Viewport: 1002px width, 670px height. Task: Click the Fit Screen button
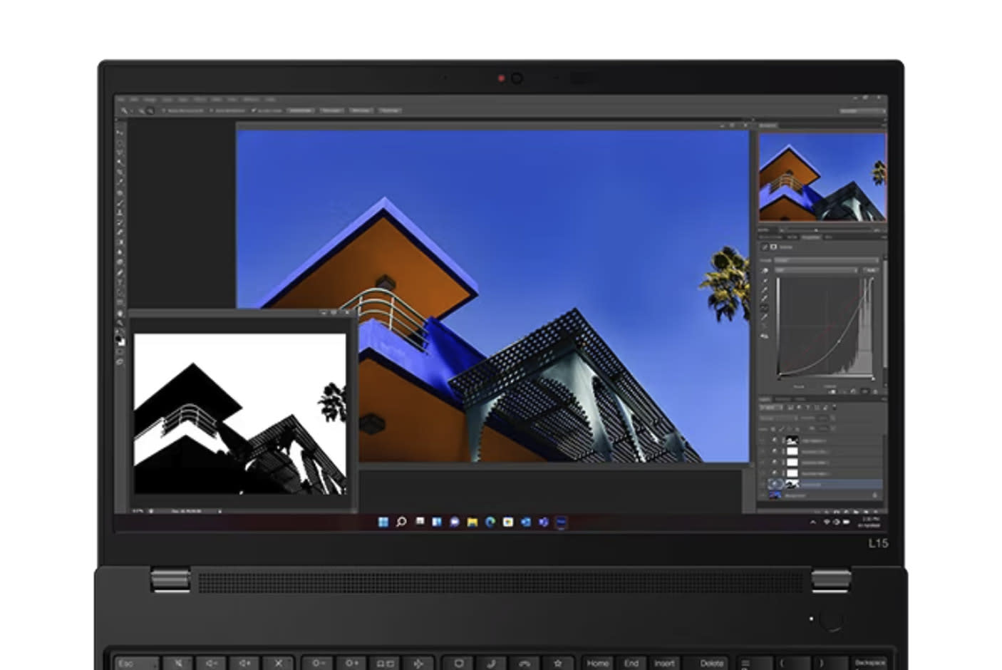pyautogui.click(x=331, y=110)
